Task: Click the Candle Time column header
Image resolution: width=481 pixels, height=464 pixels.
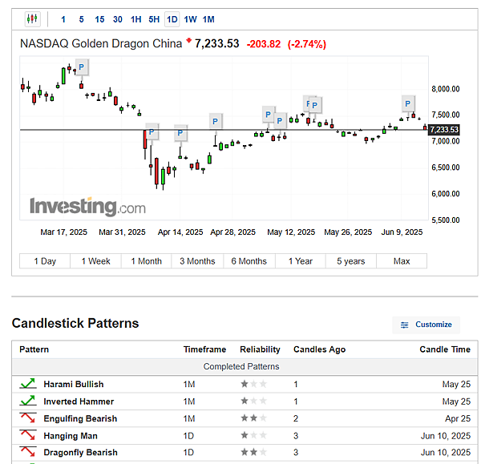Action: (445, 349)
